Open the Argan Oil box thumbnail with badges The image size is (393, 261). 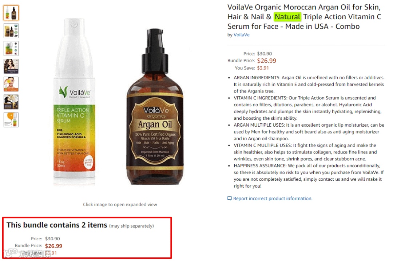coord(11,31)
